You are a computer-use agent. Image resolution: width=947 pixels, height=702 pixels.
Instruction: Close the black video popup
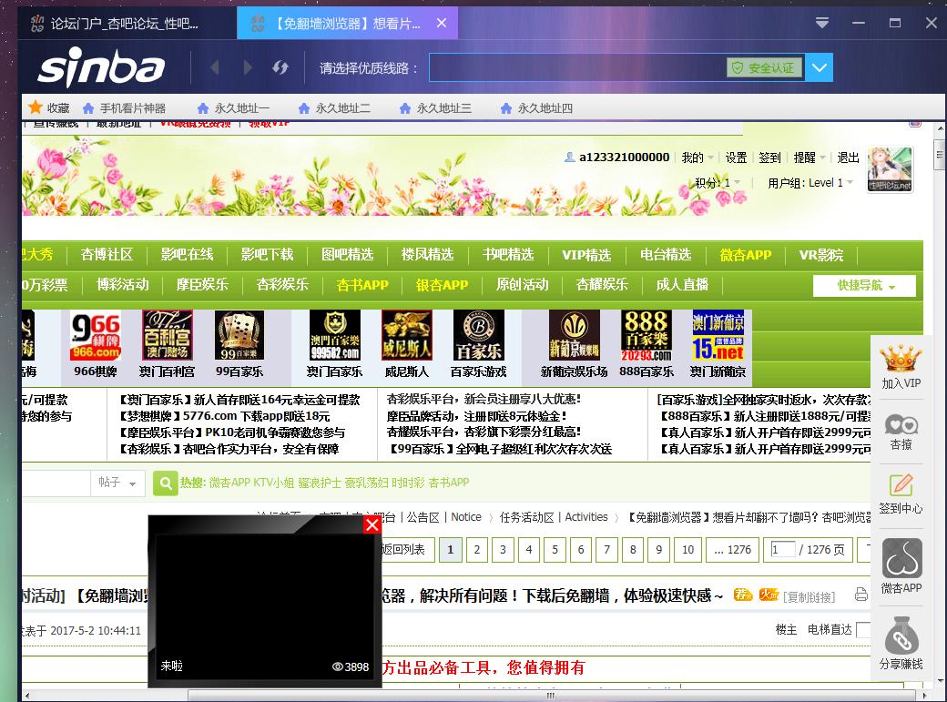pyautogui.click(x=372, y=524)
